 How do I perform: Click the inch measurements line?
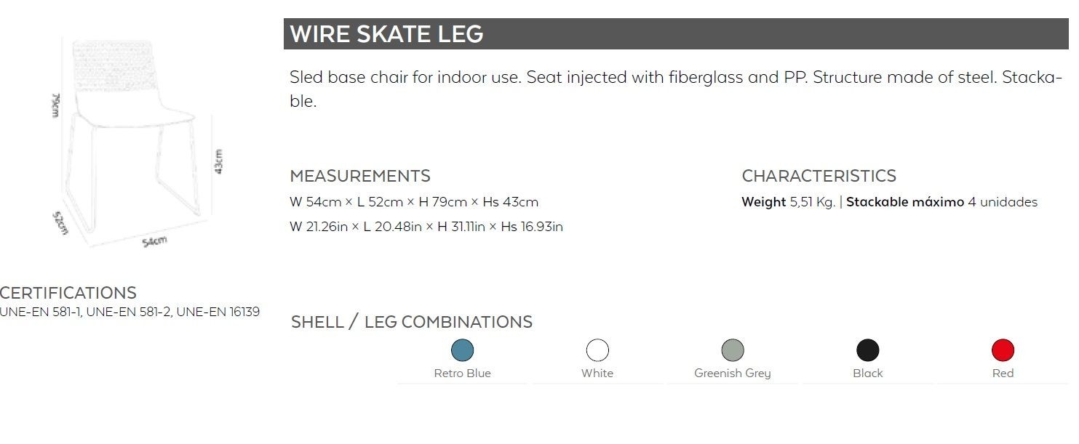(x=426, y=227)
